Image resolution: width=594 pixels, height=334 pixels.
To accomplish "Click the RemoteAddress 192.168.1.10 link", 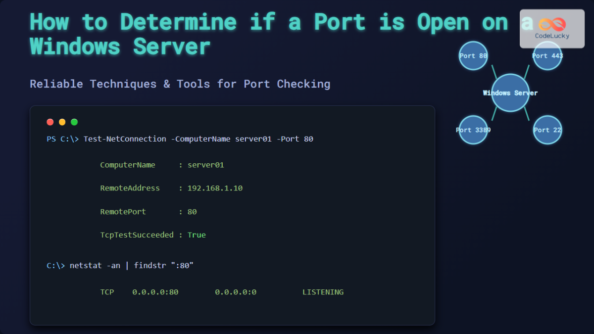I will pyautogui.click(x=215, y=188).
